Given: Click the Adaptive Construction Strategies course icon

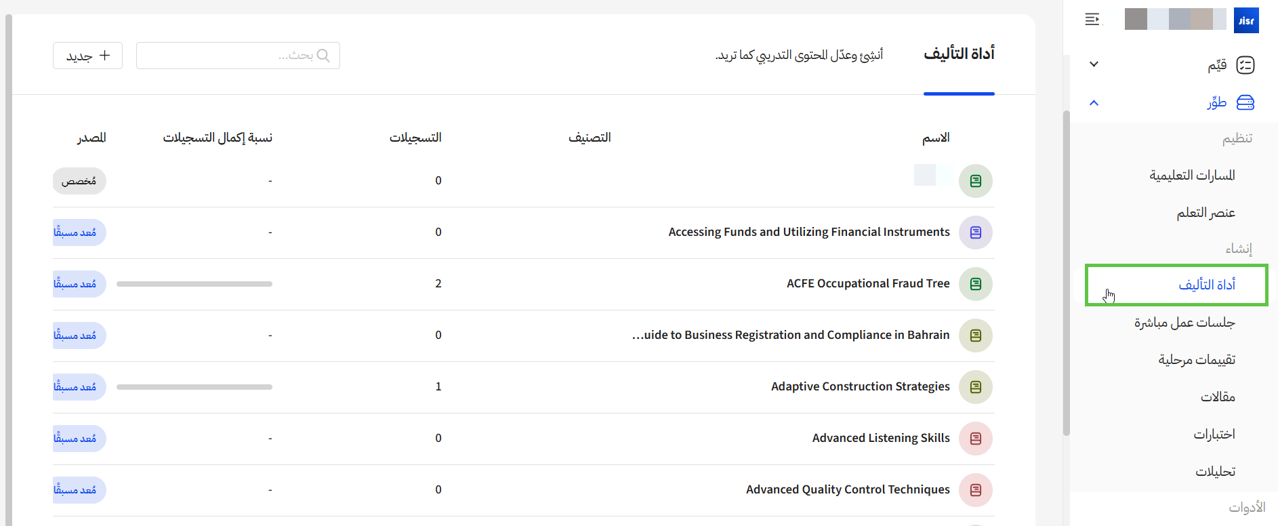Looking at the screenshot, I should pyautogui.click(x=975, y=387).
